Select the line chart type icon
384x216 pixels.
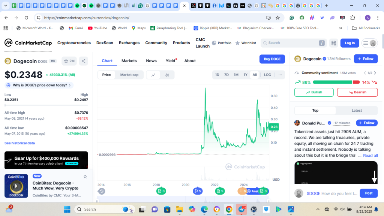click(x=153, y=75)
